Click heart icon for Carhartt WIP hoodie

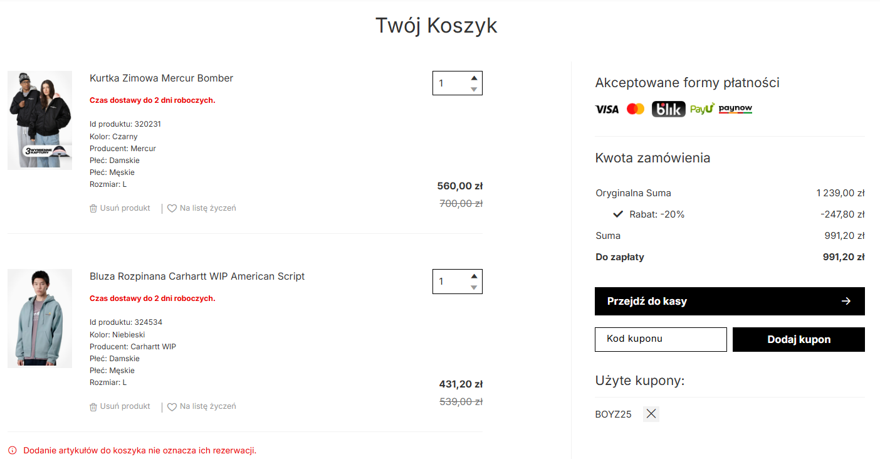click(172, 406)
